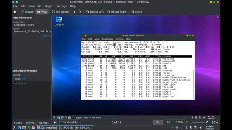Open the File menu in Gwenview

[15, 6]
